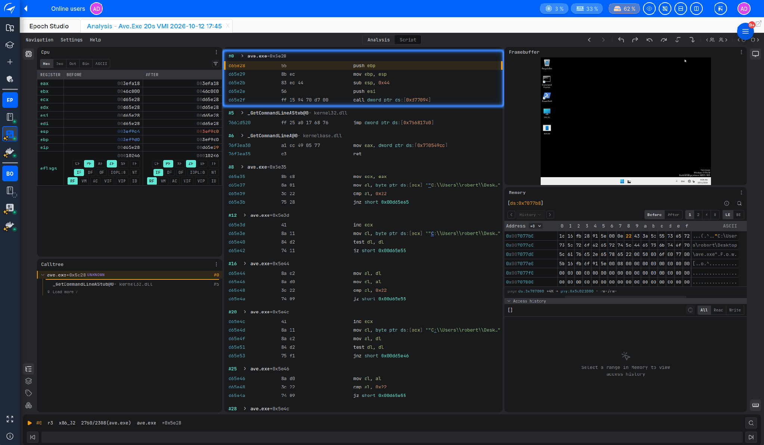Expand the #8 ave.exe+0x5e35 block
This screenshot has height=445, width=764.
tap(242, 167)
